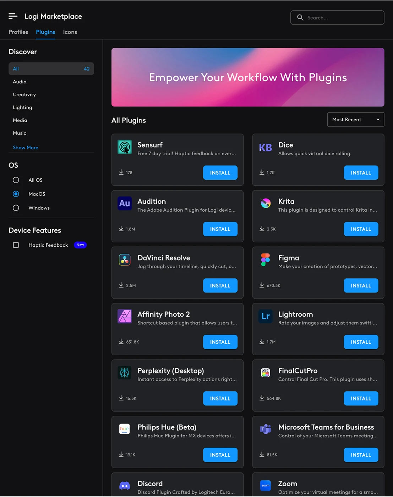Click download icon on FinalCutPro card
This screenshot has width=393, height=497.
pos(262,398)
